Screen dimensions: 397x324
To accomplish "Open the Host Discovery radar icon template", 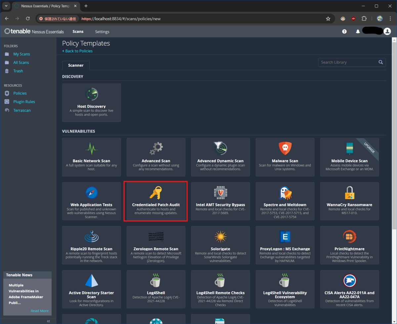I will 91,94.
